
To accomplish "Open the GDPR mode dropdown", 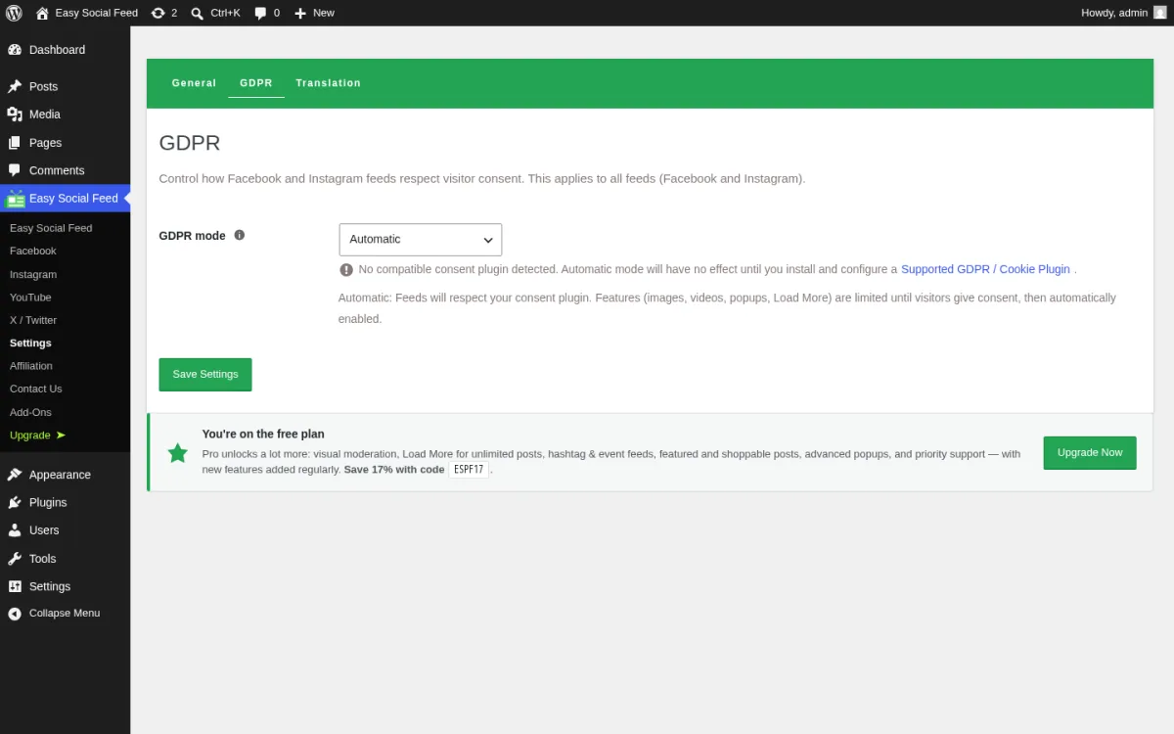I will point(421,240).
